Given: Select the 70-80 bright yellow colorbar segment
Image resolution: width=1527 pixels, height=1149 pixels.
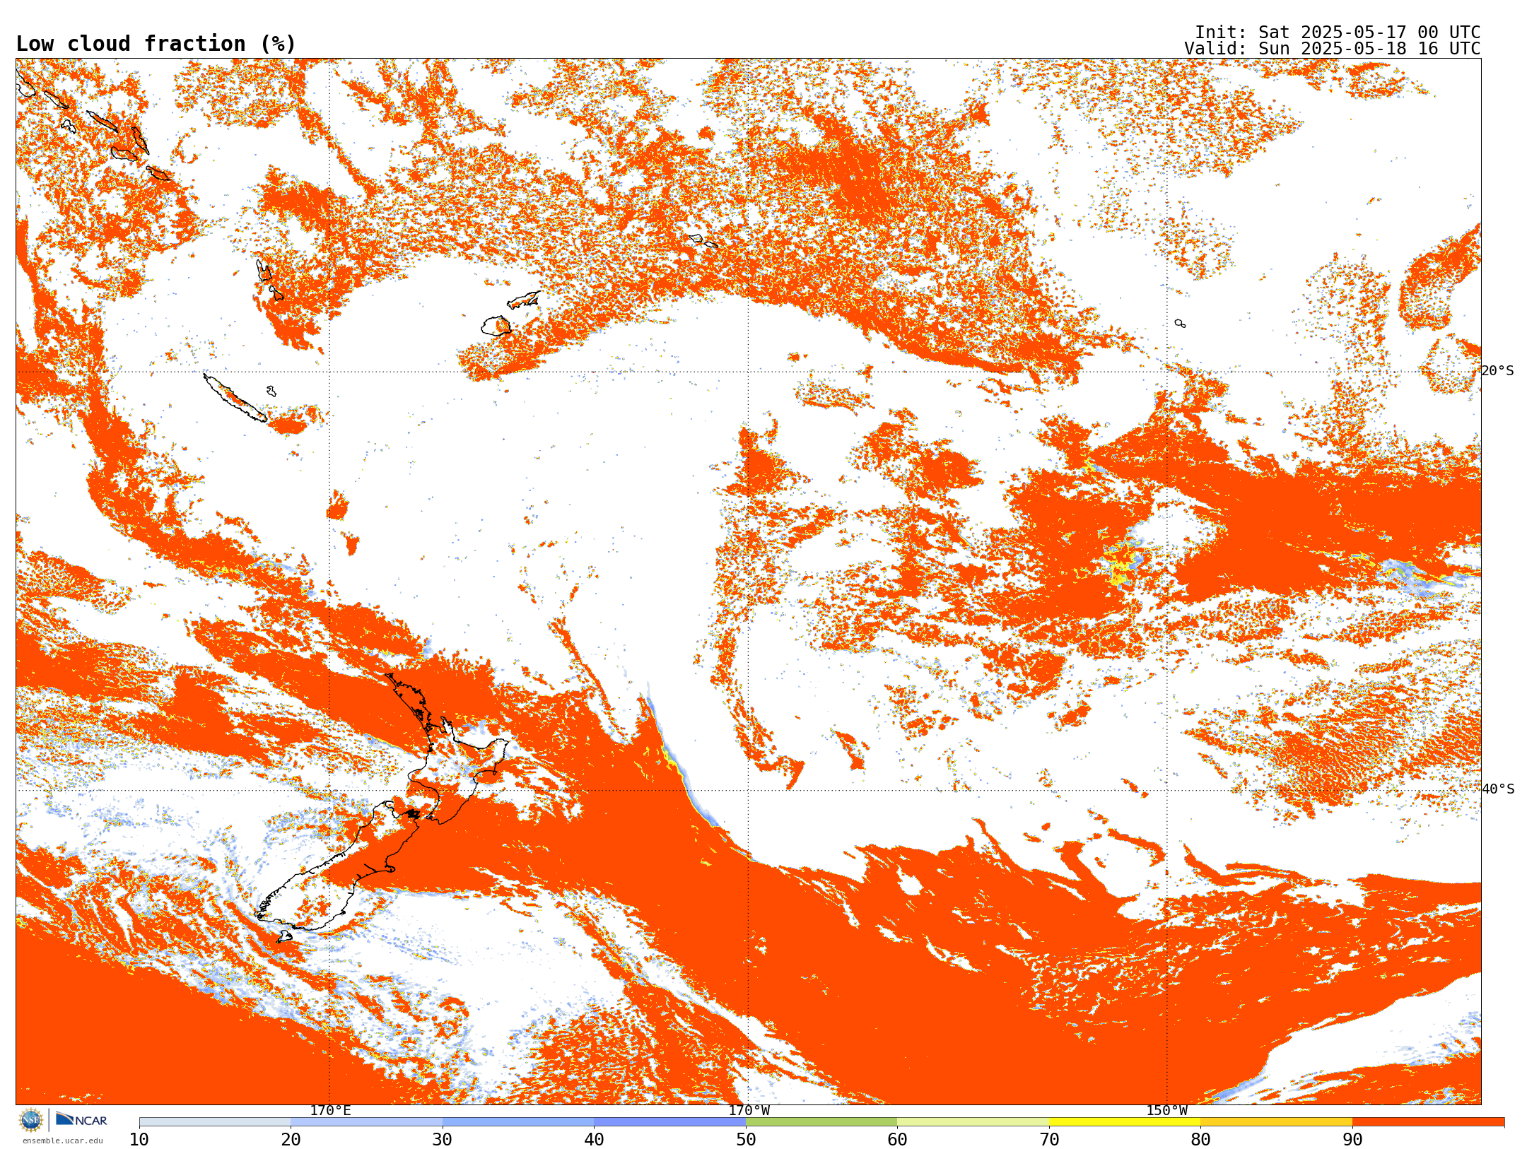Looking at the screenshot, I should pos(1125,1122).
